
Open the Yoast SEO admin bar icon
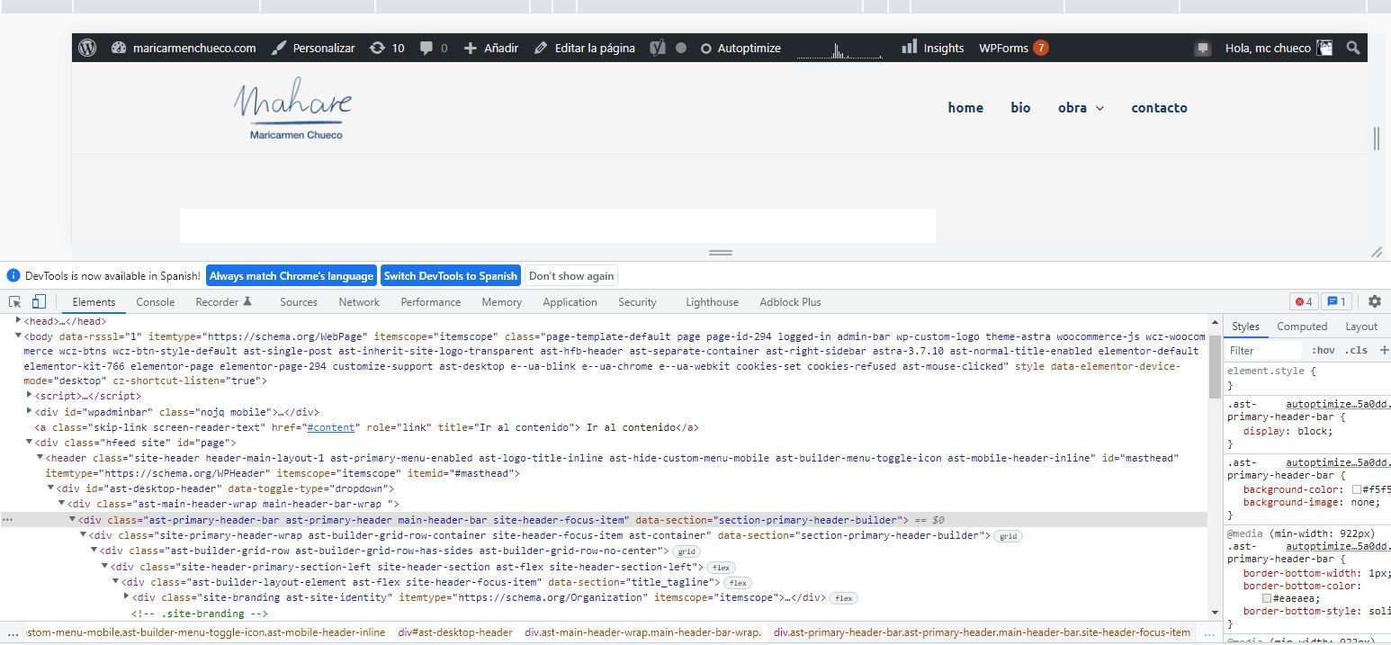click(658, 49)
